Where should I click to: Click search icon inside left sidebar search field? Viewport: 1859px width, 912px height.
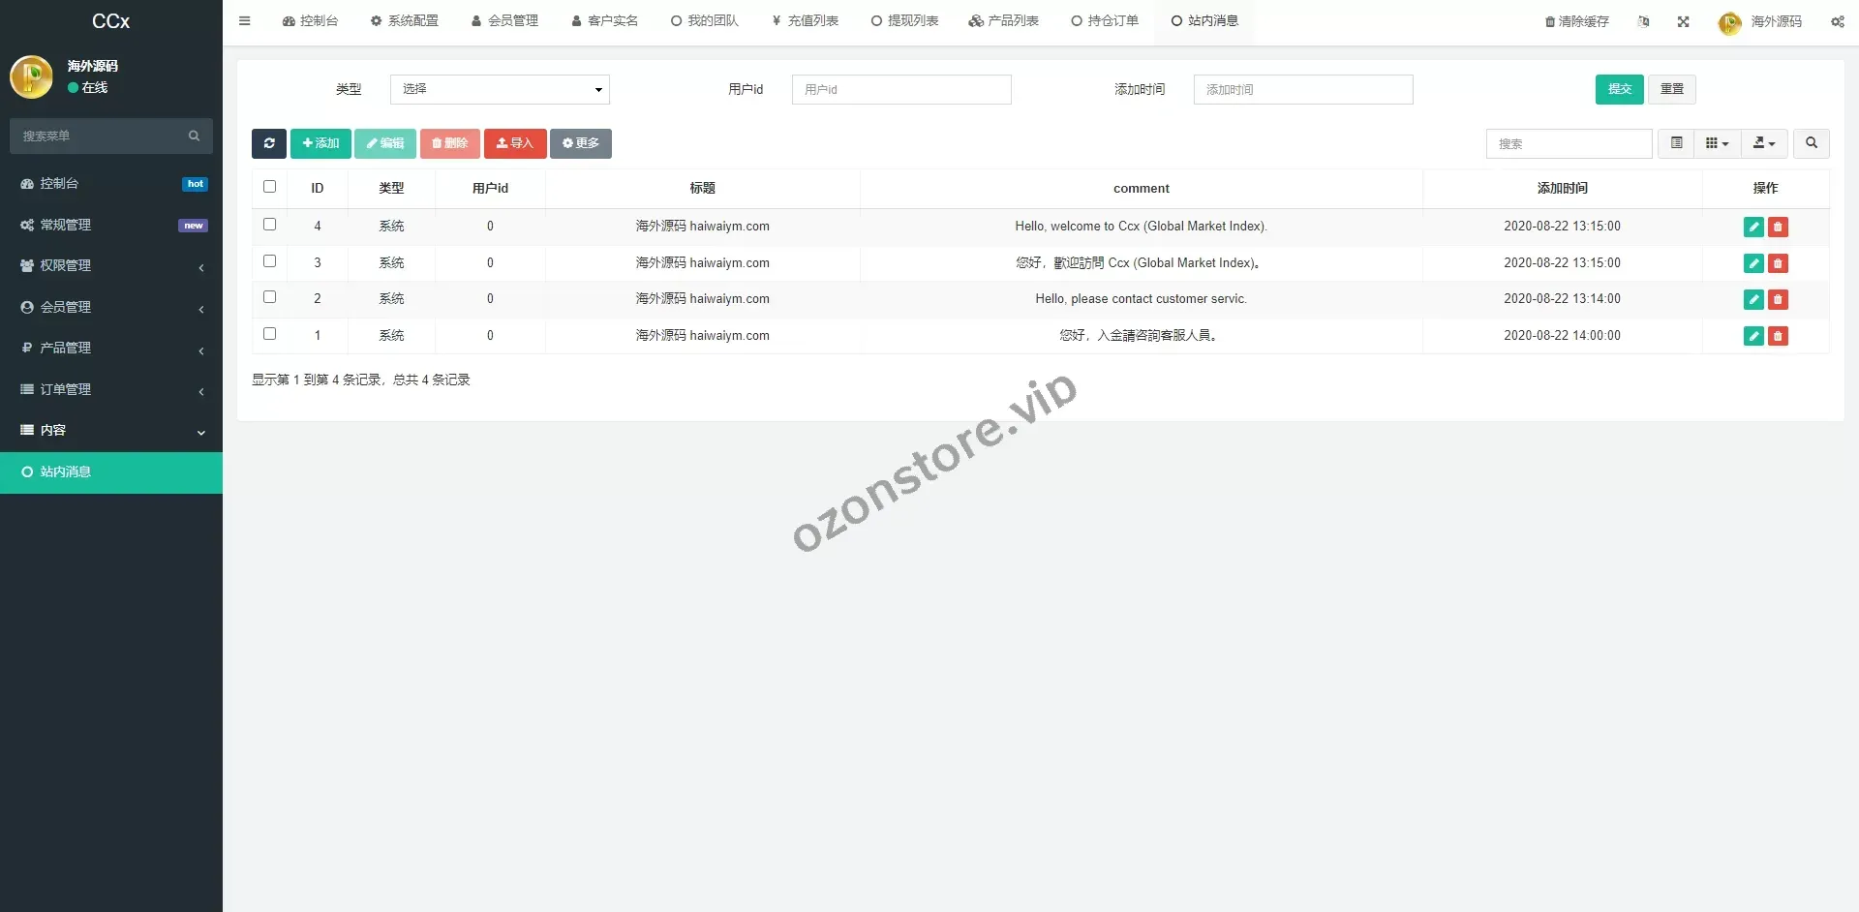[x=194, y=136]
